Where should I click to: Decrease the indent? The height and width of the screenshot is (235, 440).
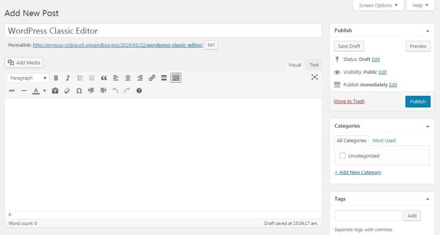tap(91, 91)
